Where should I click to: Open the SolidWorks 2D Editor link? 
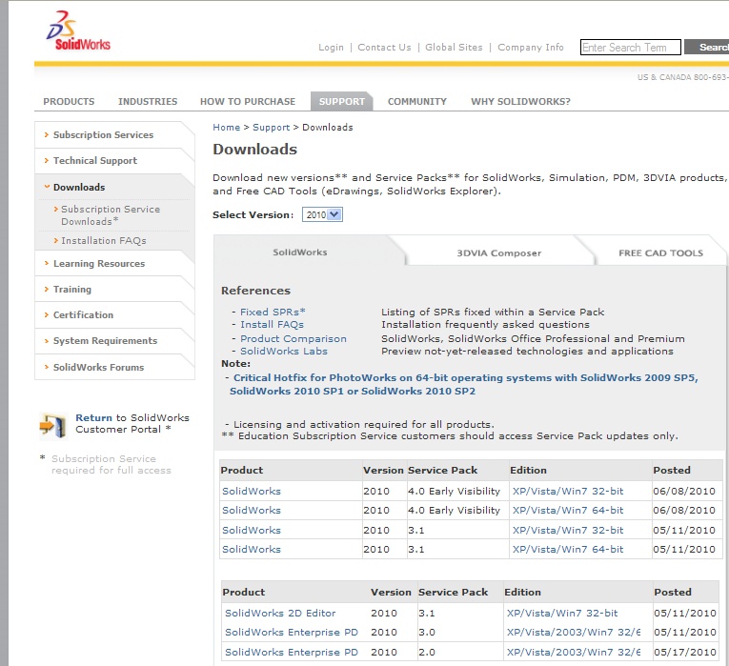coord(280,613)
